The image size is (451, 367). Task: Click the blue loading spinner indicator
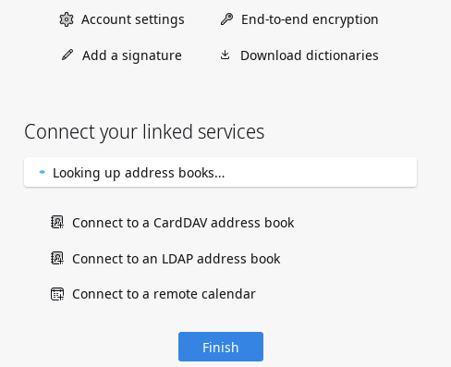(43, 172)
